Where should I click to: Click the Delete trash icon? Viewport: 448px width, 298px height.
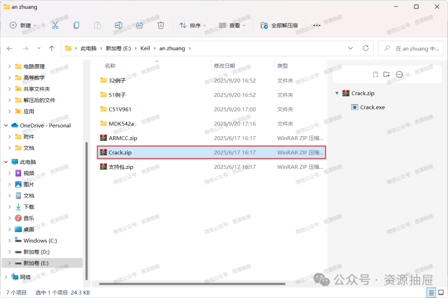click(161, 25)
